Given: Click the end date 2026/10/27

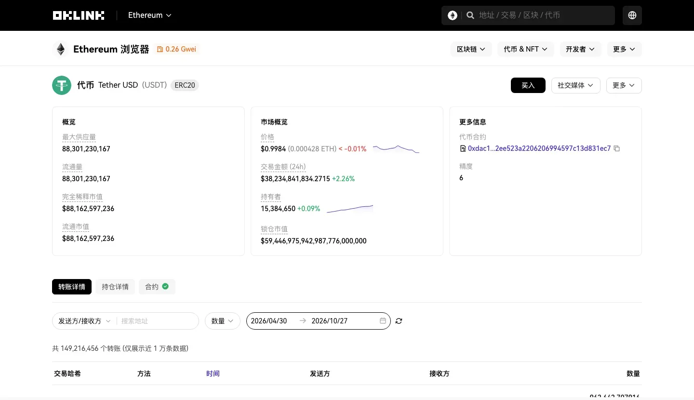Looking at the screenshot, I should (330, 321).
